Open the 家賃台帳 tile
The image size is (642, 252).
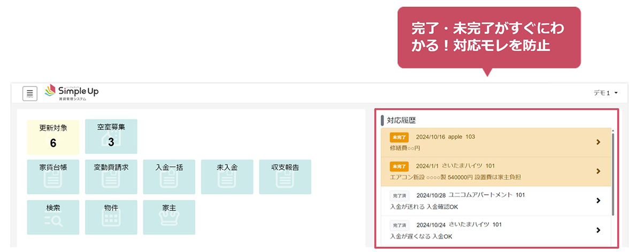pos(53,176)
